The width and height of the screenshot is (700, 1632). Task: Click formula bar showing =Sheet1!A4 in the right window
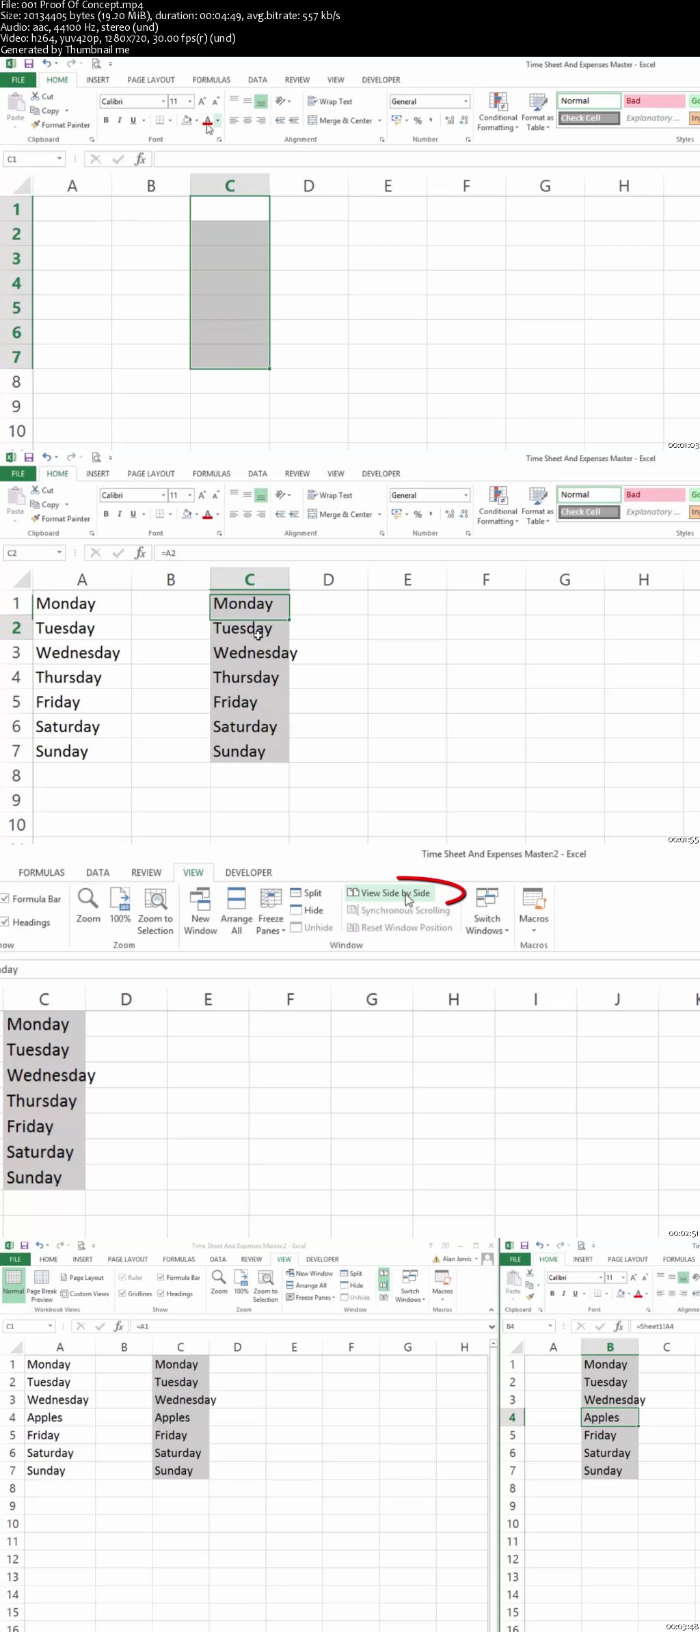[665, 1326]
